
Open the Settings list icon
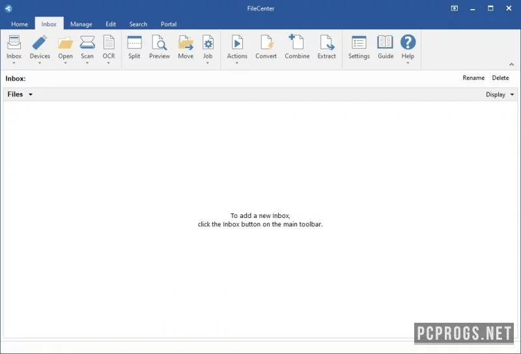tap(359, 43)
